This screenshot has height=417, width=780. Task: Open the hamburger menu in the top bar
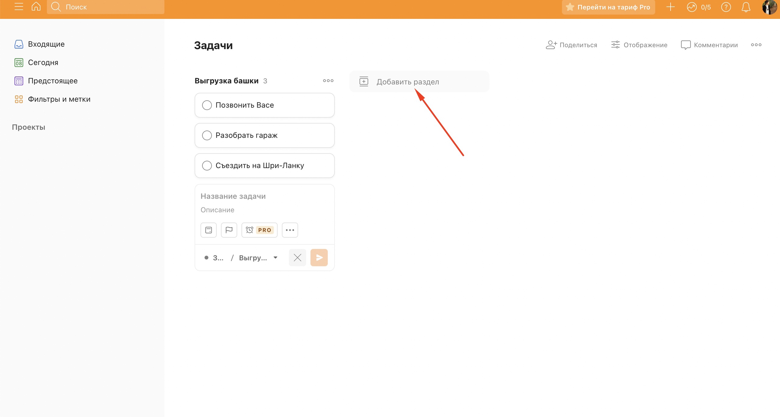click(x=19, y=7)
